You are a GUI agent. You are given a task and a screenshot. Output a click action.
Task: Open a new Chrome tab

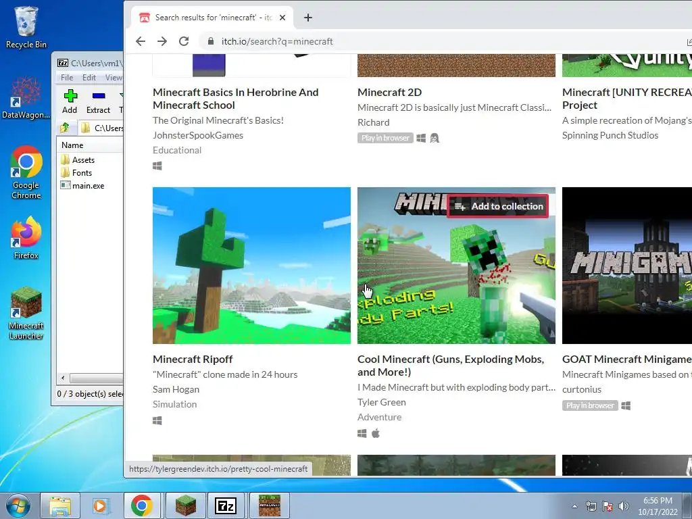point(308,18)
